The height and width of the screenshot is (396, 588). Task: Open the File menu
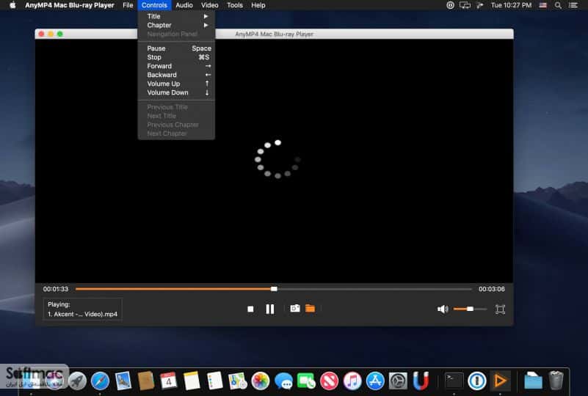[x=128, y=5]
